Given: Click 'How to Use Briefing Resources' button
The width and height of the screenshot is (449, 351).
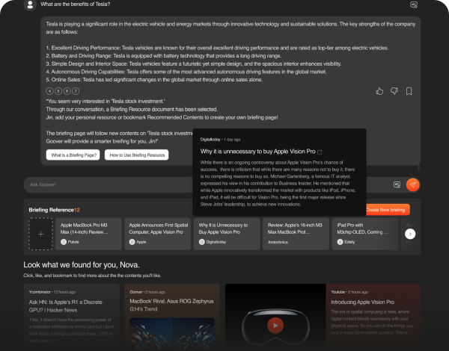Looking at the screenshot, I should coord(137,155).
